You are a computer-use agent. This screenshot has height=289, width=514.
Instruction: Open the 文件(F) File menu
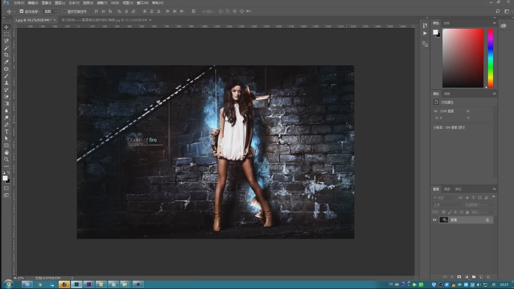tap(19, 3)
